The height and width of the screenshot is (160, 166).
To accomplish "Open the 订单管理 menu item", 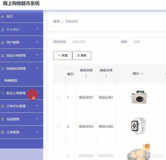I will (x=21, y=132).
